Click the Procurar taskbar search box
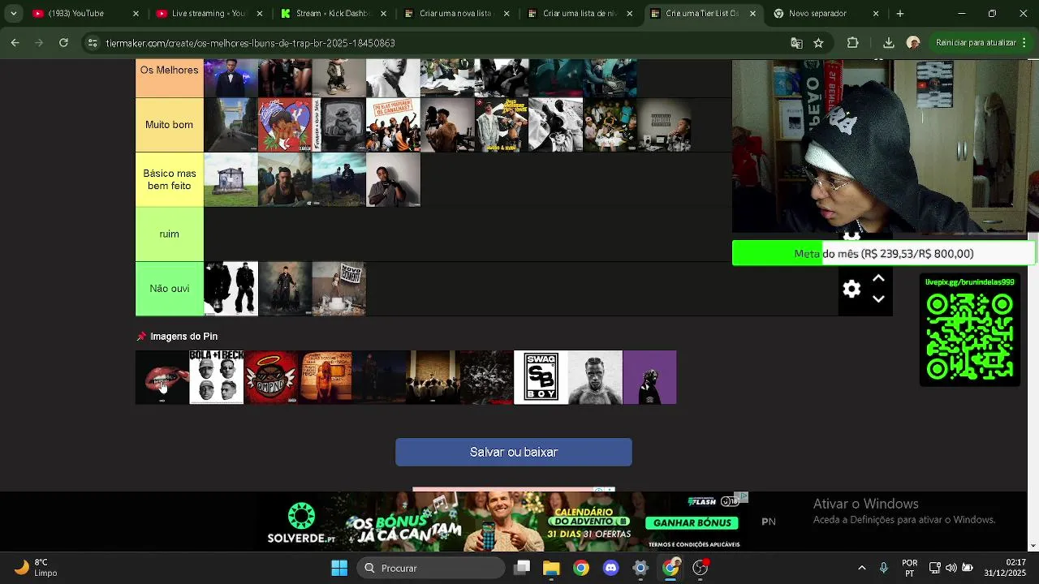1039x584 pixels. (431, 568)
